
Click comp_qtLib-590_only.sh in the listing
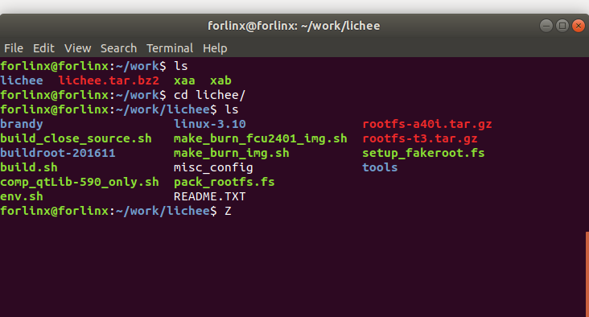[80, 182]
